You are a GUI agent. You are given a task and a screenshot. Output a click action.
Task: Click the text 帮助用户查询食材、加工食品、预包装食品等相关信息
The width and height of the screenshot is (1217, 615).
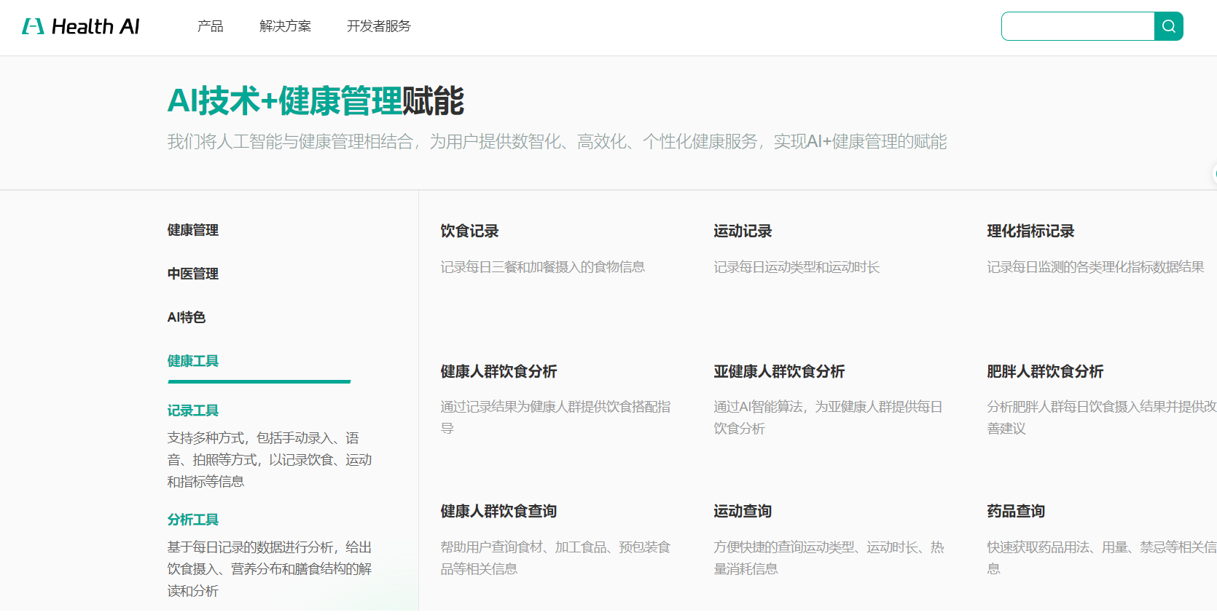555,558
